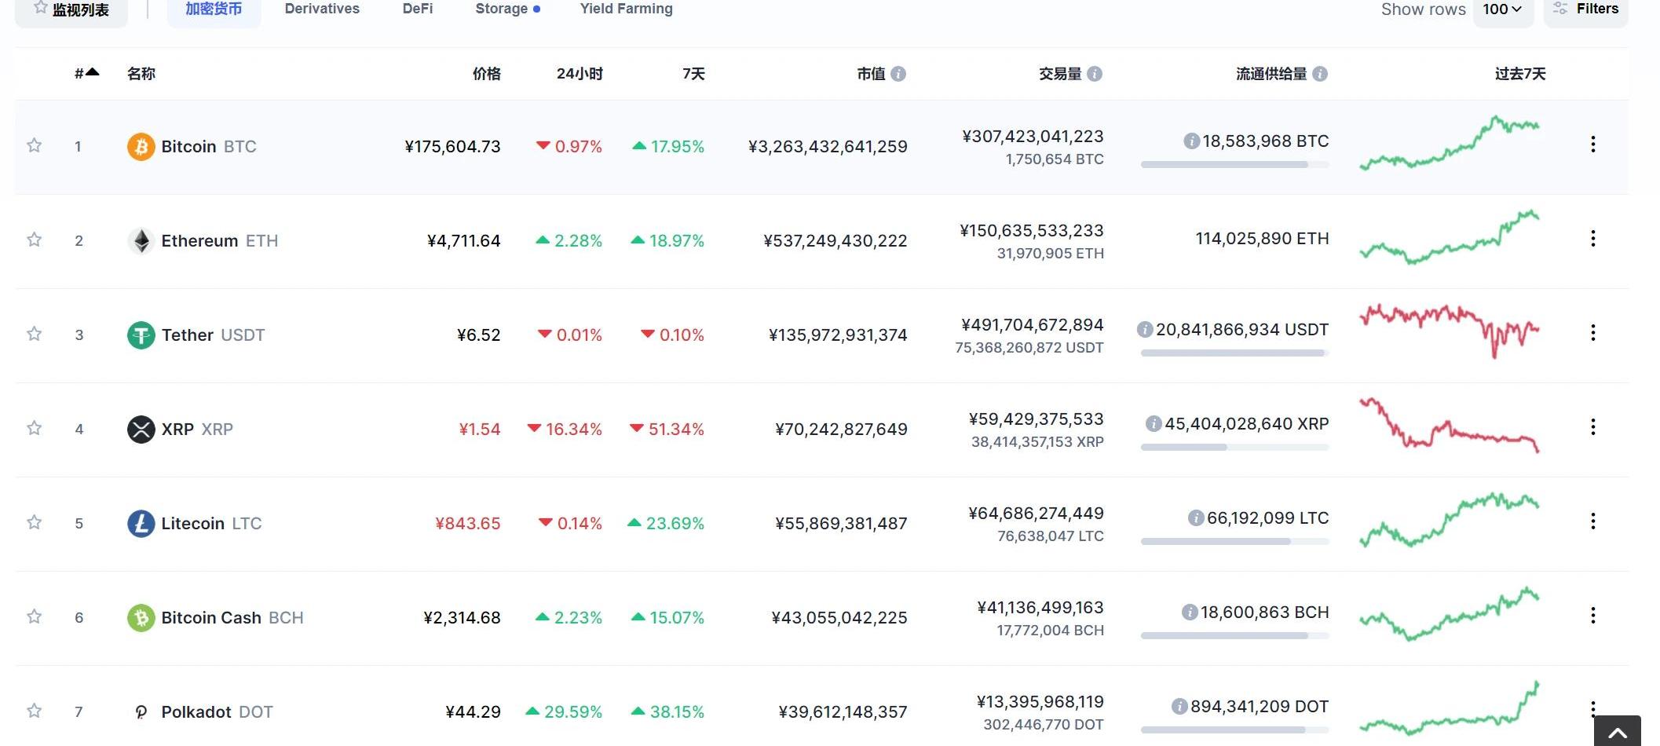Image resolution: width=1660 pixels, height=746 pixels.
Task: Open the Litecoin LTC coin page
Action: pos(211,524)
